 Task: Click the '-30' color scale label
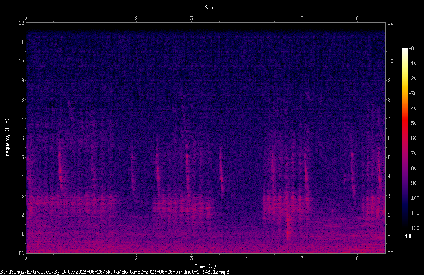pos(412,94)
